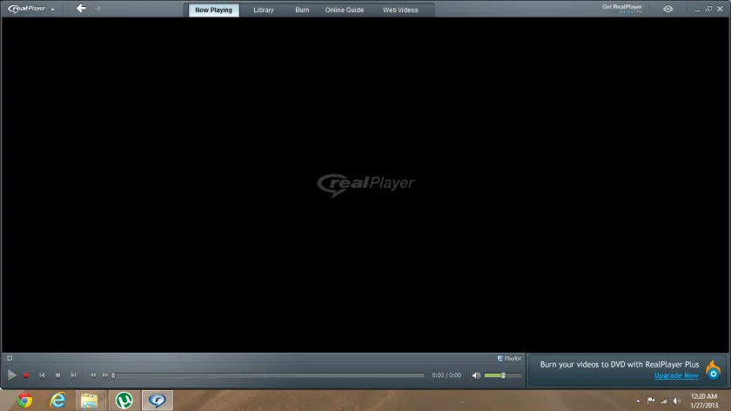Screen dimensions: 731x411
Task: Click the small square icon above Play
Action: (x=10, y=358)
